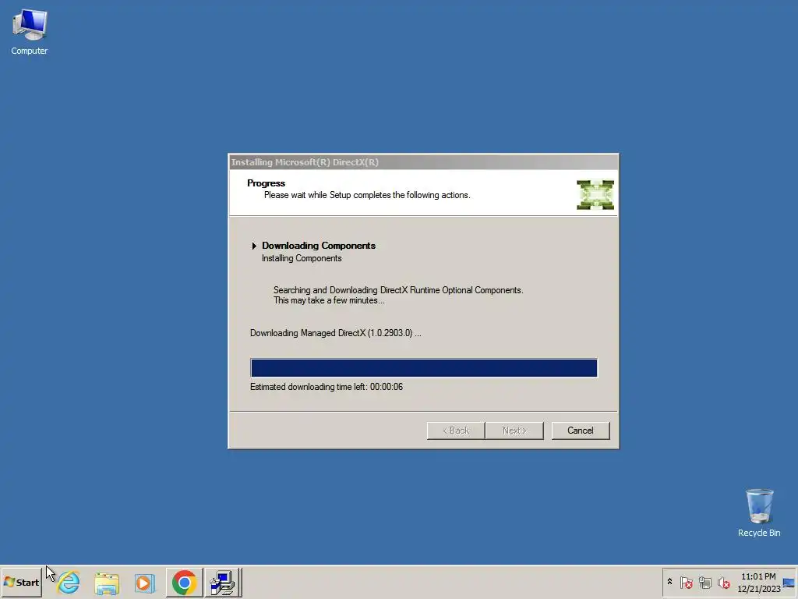Click the DirectX logo in the setup header
Image resolution: width=798 pixels, height=599 pixels.
(595, 194)
